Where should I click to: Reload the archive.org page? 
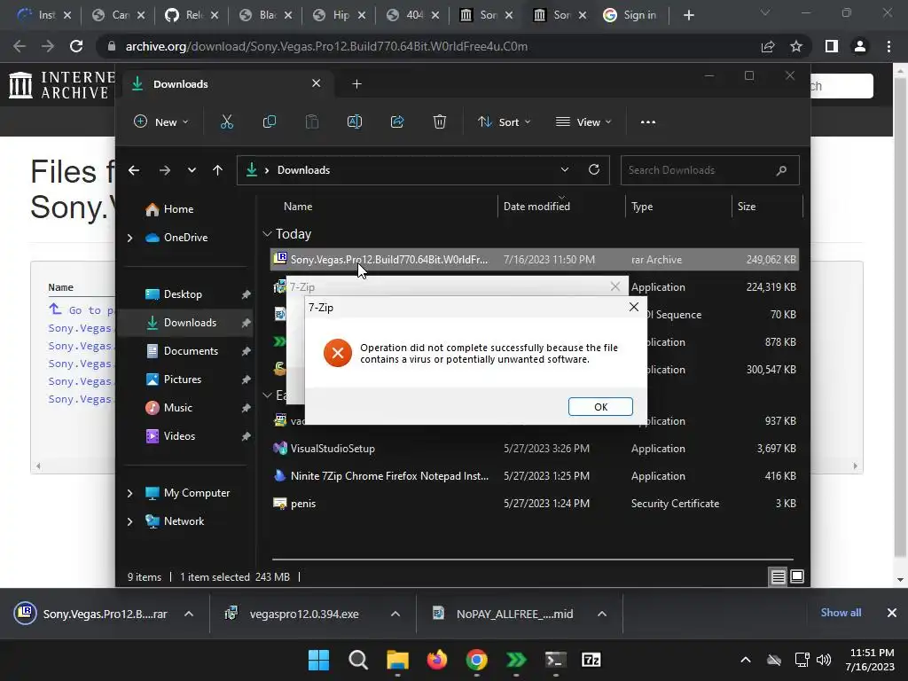(76, 46)
